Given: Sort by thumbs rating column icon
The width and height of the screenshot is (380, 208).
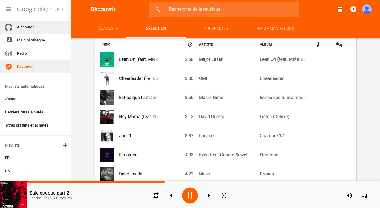Looking at the screenshot, I should (x=339, y=44).
